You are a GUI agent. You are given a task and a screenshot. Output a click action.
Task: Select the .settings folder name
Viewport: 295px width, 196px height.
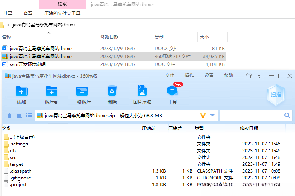[19, 144]
